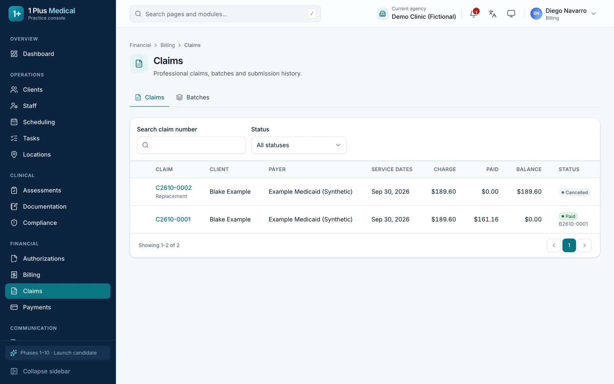This screenshot has height=384, width=614.
Task: Click the Paid status badge
Action: point(568,216)
